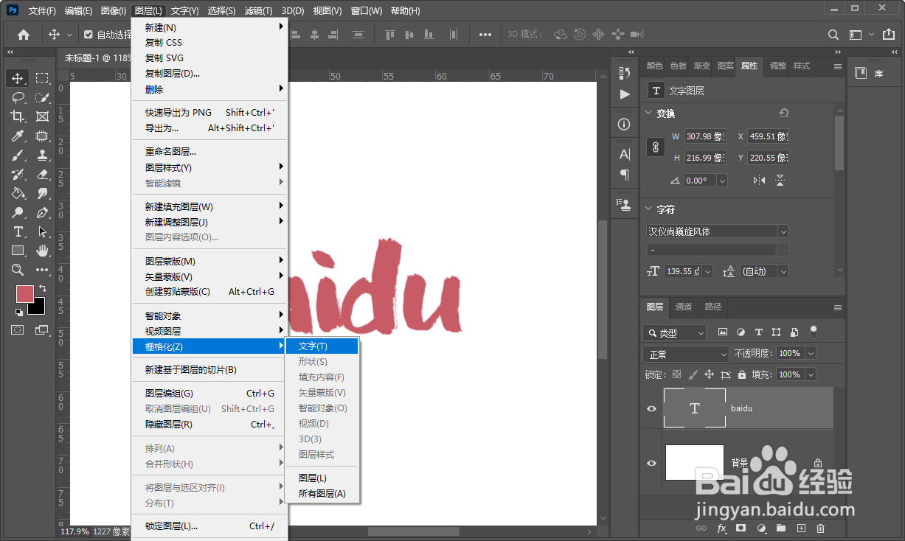Click the Home icon in options bar
This screenshot has width=905, height=541.
[x=24, y=35]
